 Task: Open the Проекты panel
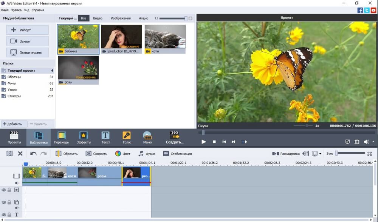(x=14, y=138)
